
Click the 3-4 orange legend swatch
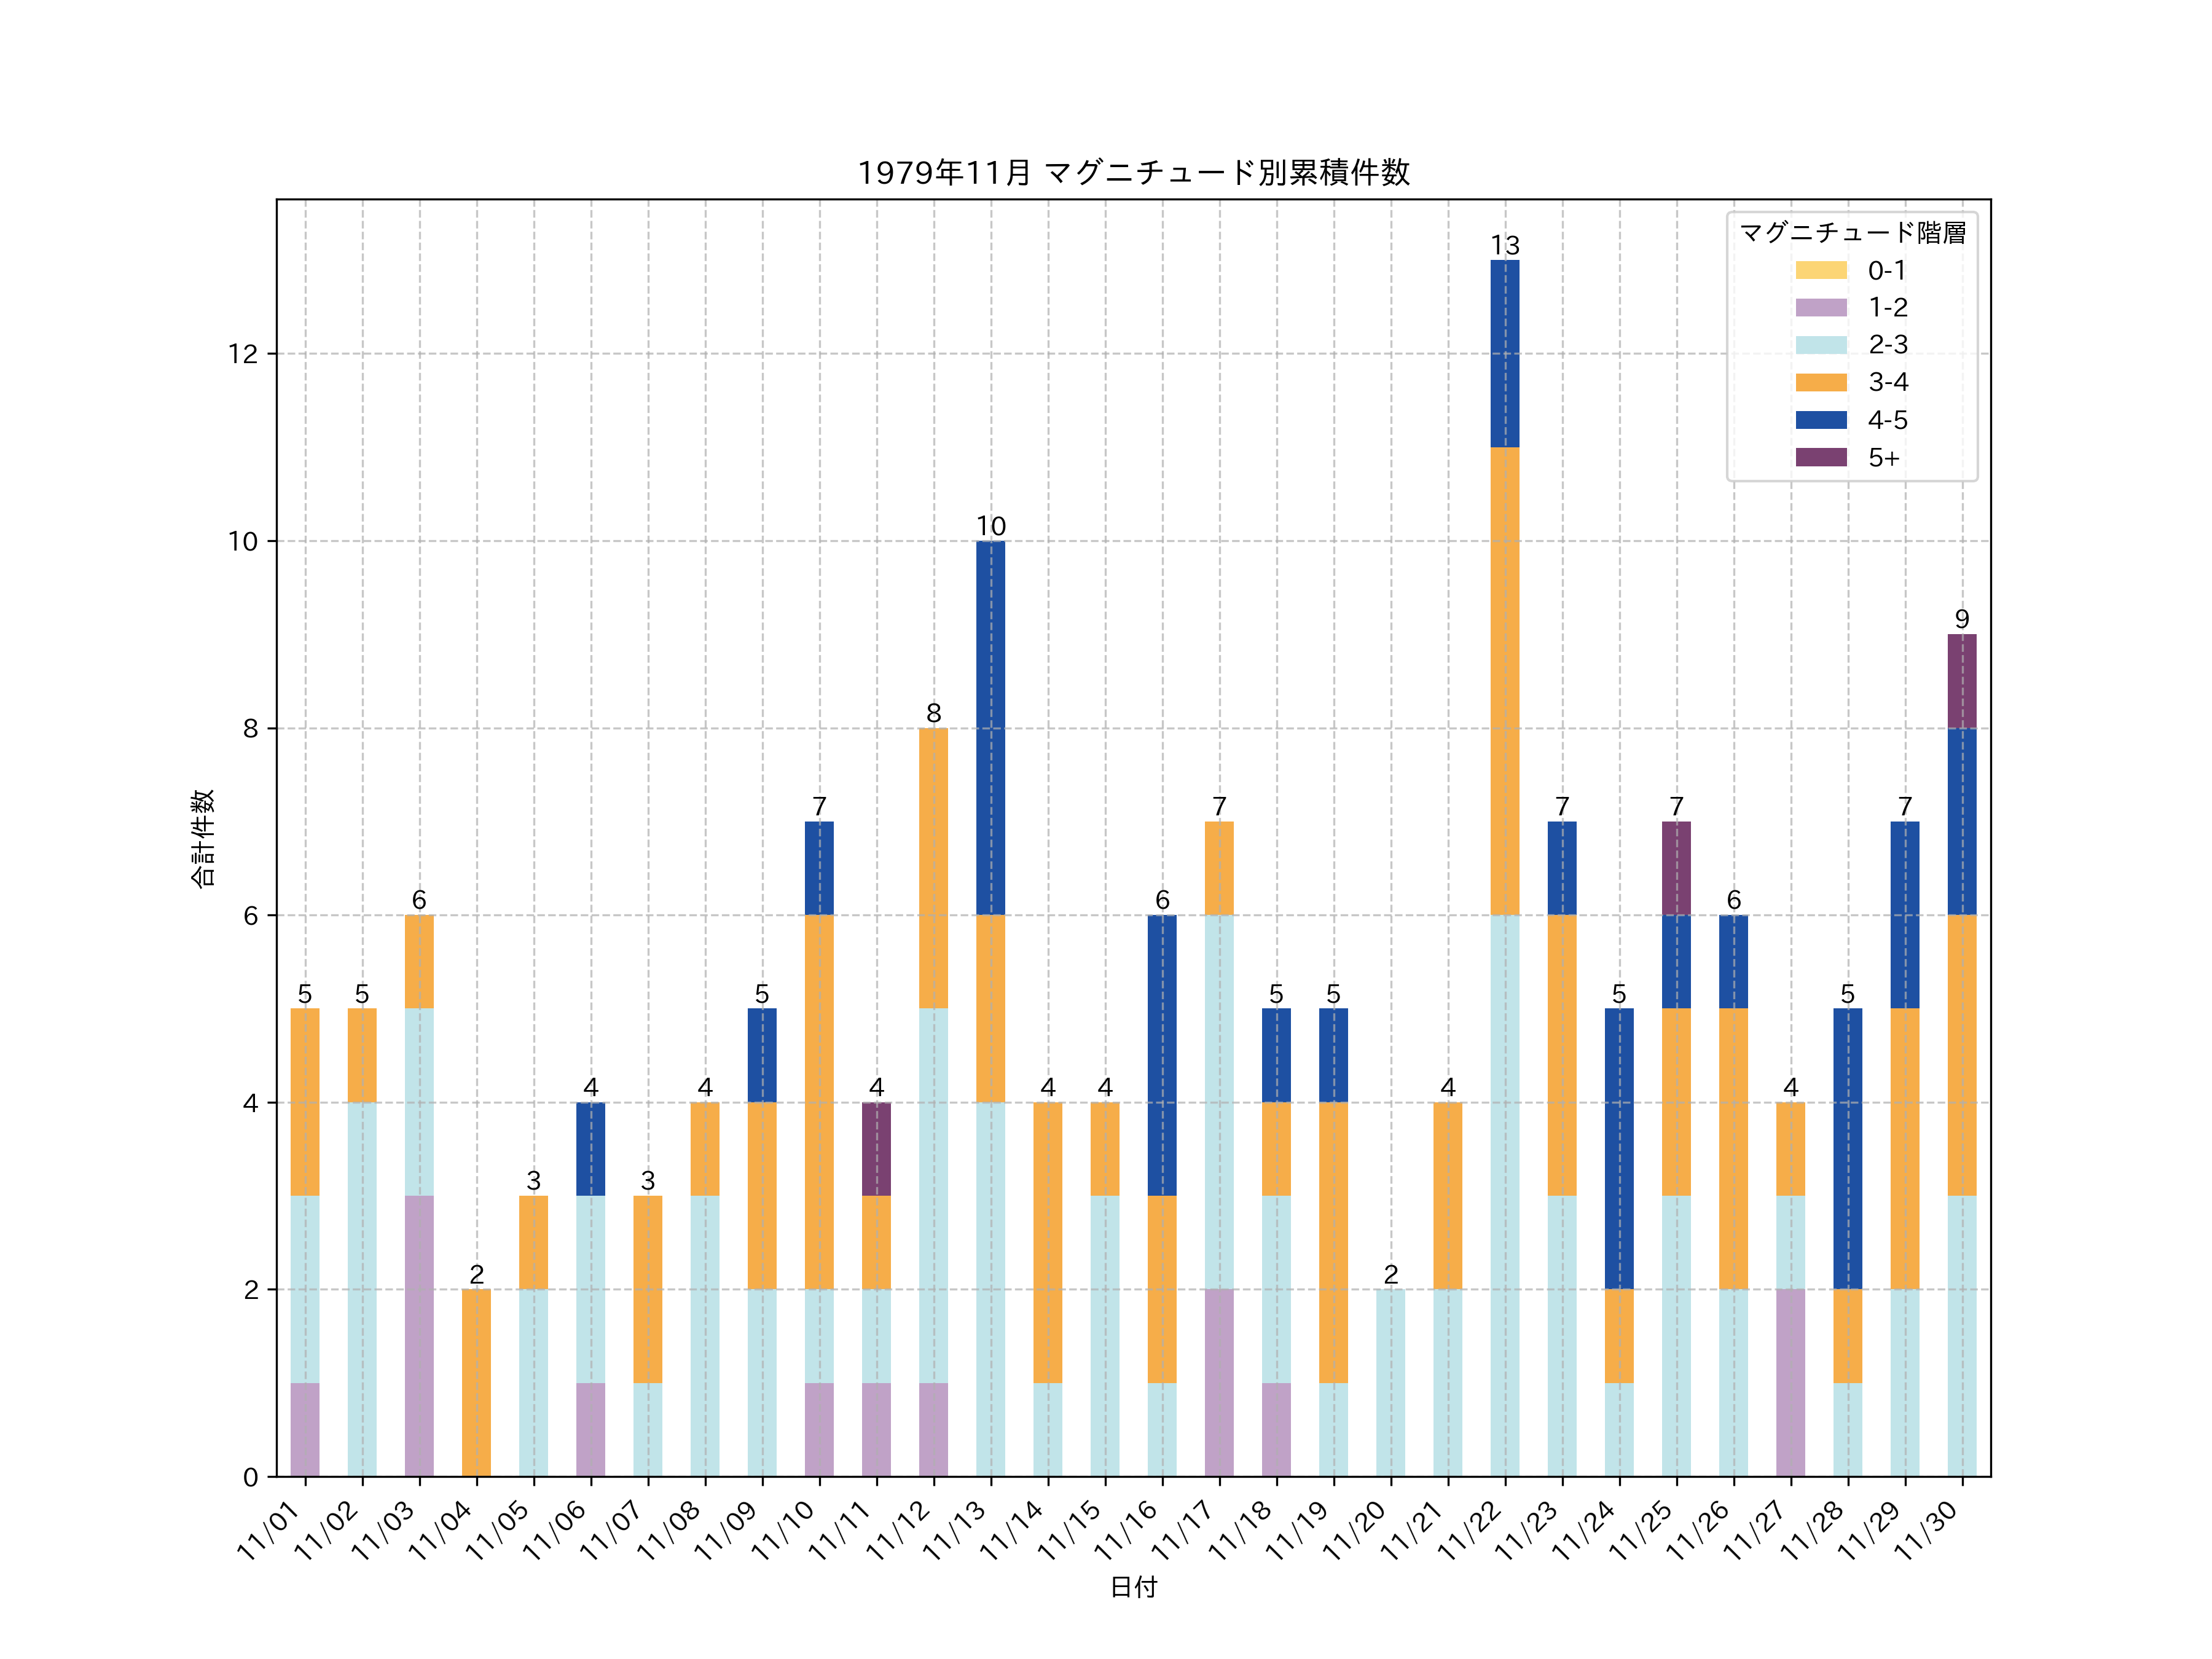[1821, 382]
